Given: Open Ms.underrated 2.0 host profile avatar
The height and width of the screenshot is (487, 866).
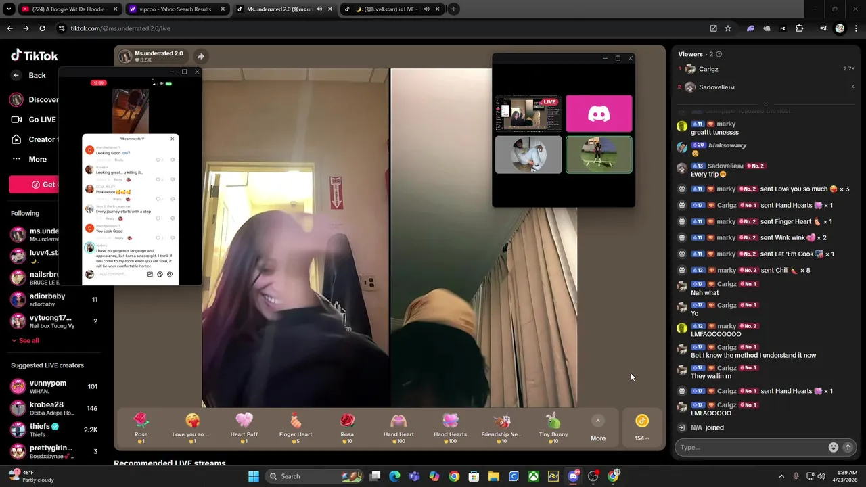Looking at the screenshot, I should [125, 56].
